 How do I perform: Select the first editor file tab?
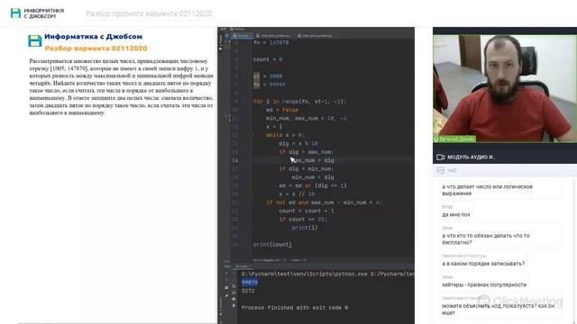pos(242,36)
